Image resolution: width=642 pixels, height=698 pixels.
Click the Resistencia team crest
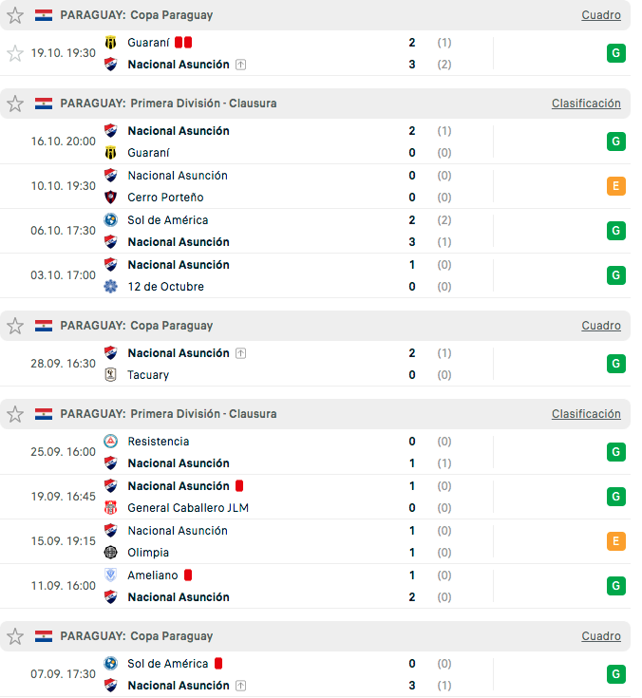111,442
